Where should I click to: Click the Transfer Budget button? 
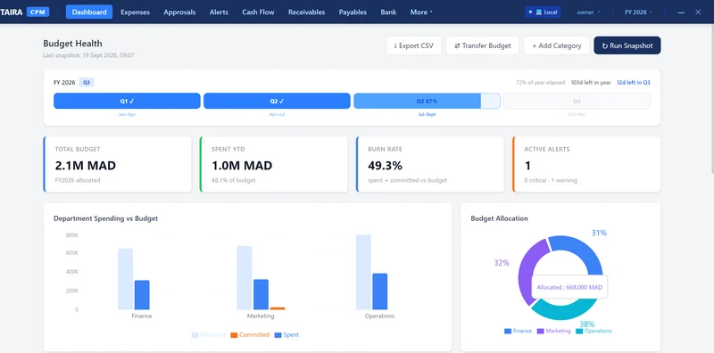(x=482, y=45)
